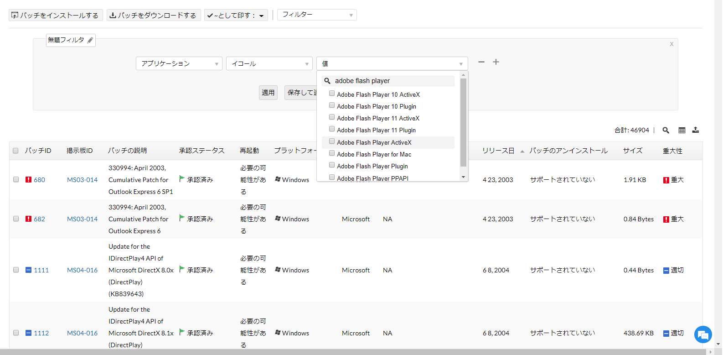Click the パッチをインストールする button
The height and width of the screenshot is (355, 723).
[56, 16]
